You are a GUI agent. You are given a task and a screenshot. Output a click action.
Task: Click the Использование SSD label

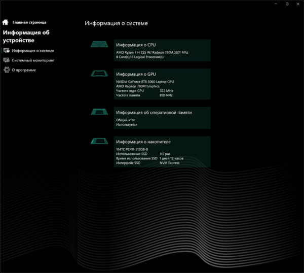click(132, 154)
